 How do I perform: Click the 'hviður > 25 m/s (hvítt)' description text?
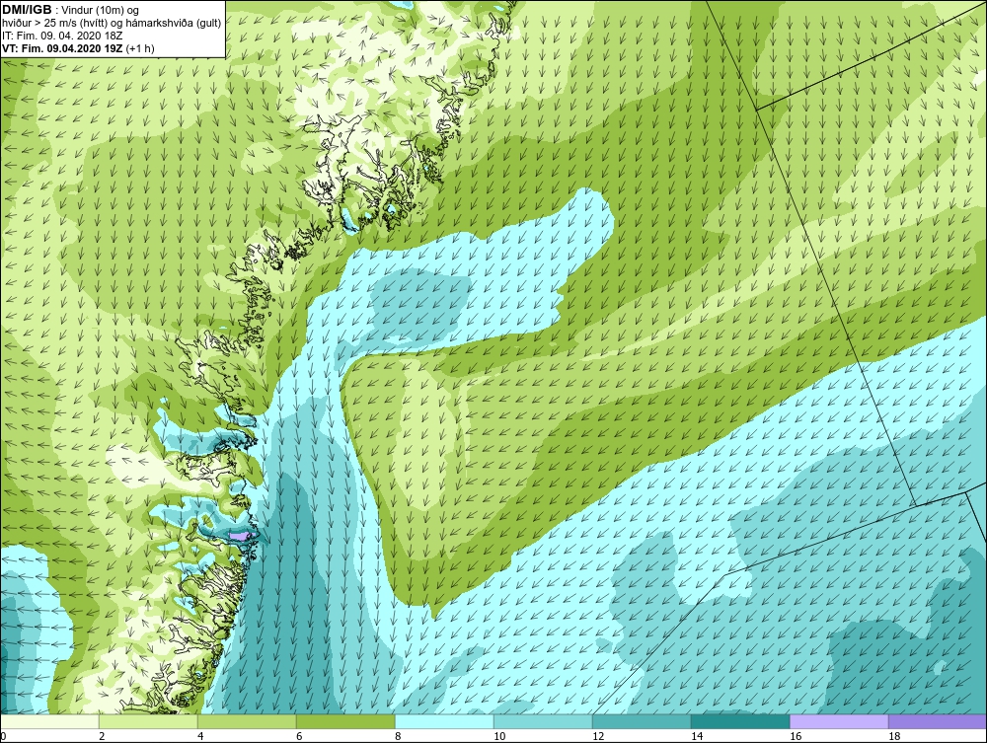(x=55, y=24)
